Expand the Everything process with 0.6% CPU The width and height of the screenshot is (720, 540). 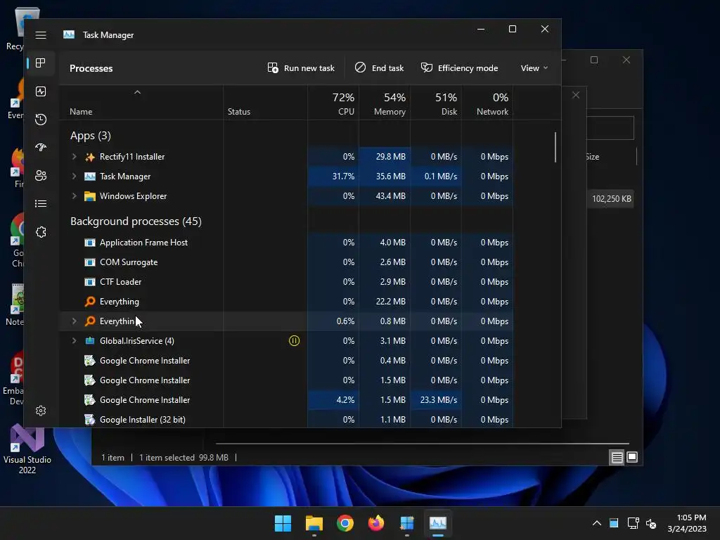[x=74, y=321]
